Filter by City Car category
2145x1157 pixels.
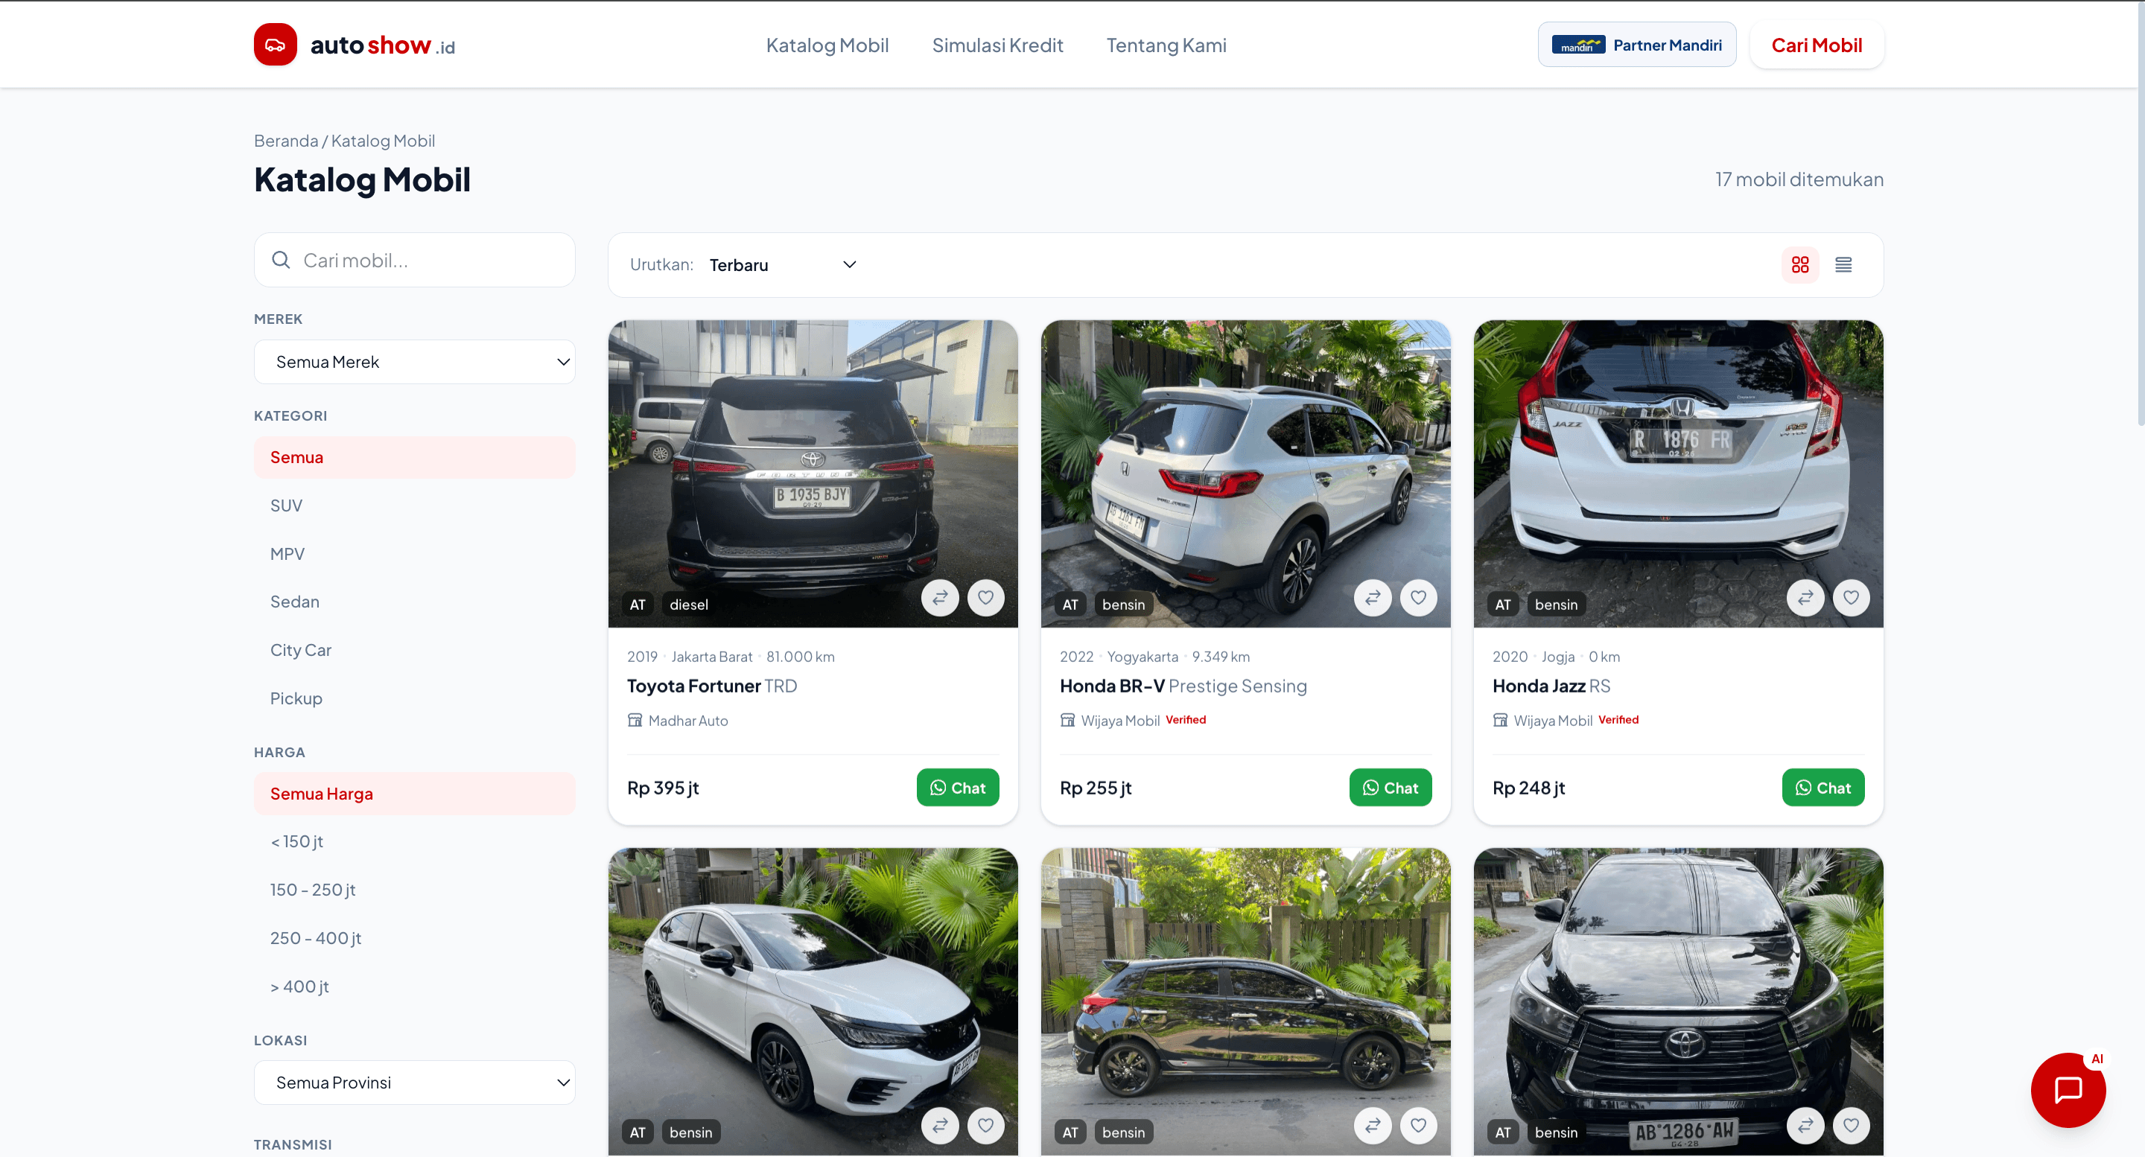pos(415,650)
